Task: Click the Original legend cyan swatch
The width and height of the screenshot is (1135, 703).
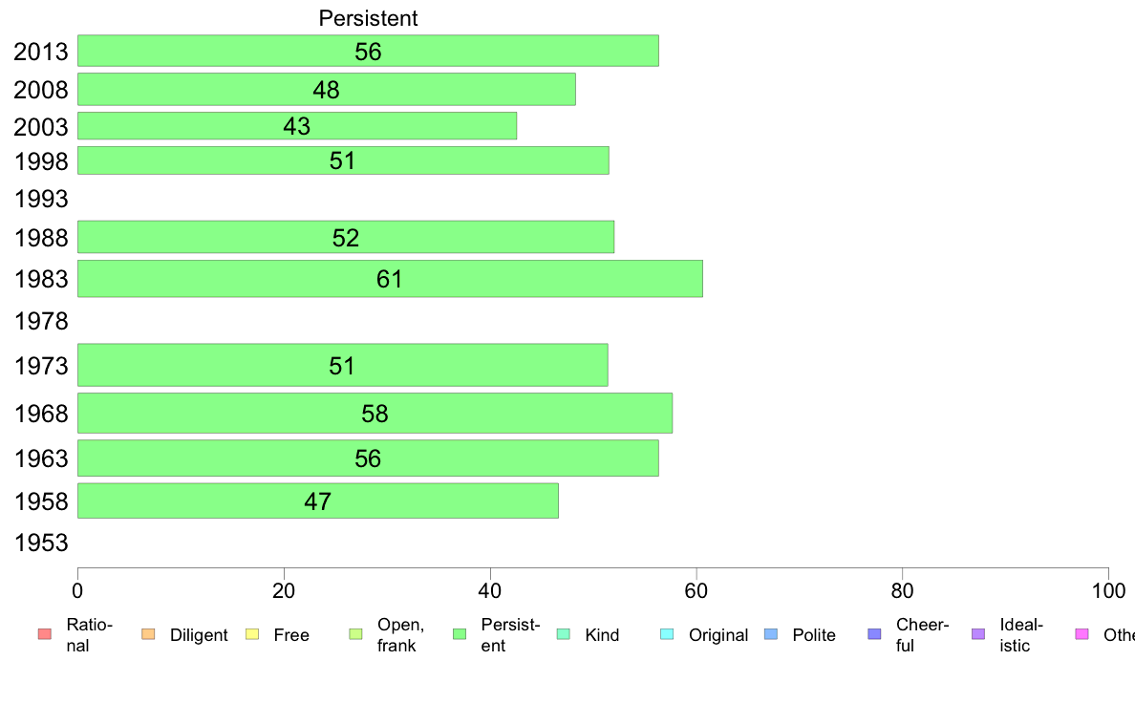Action: (x=668, y=634)
